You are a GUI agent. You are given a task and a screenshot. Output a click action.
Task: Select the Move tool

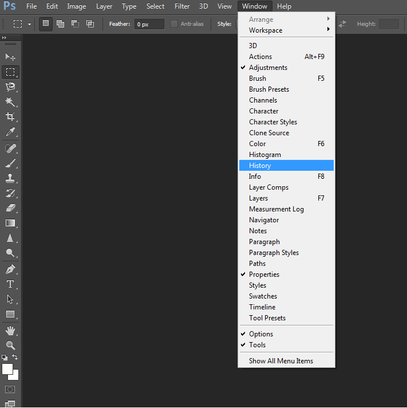point(10,57)
